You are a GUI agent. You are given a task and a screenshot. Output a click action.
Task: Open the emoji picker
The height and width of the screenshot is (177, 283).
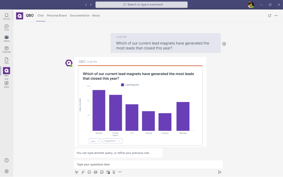point(89,172)
